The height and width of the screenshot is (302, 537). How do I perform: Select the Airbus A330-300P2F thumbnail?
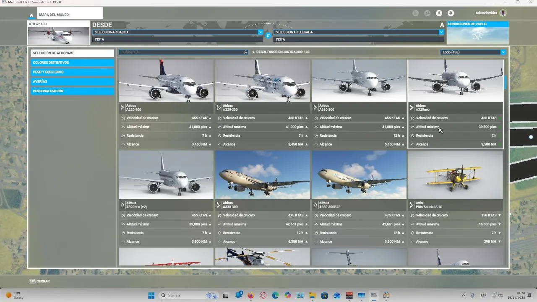click(x=359, y=175)
